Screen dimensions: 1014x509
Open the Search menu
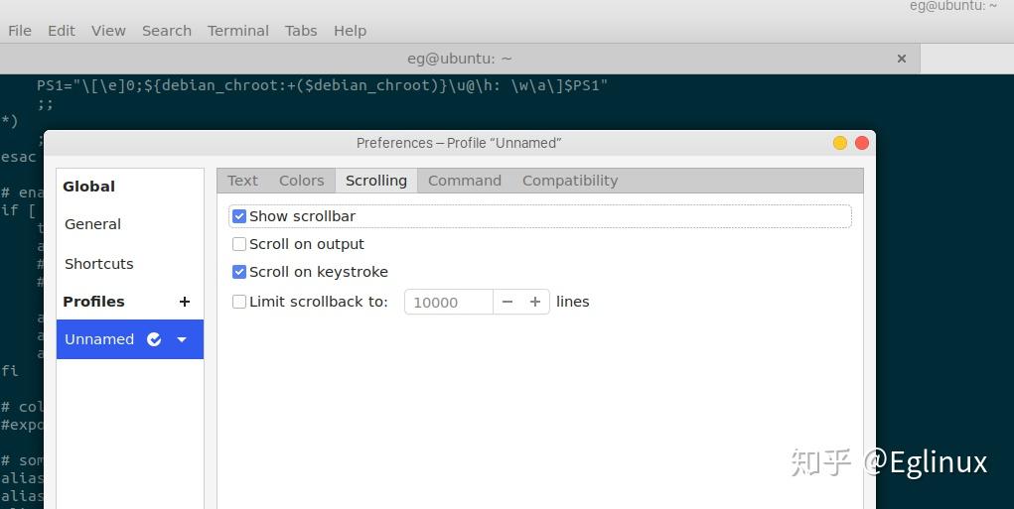pyautogui.click(x=167, y=31)
